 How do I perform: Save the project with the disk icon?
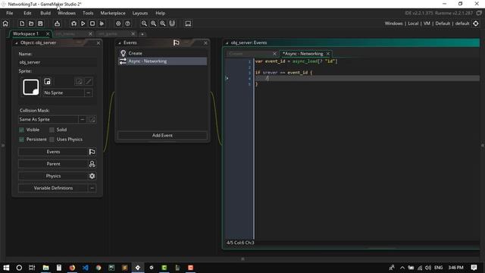[x=40, y=24]
